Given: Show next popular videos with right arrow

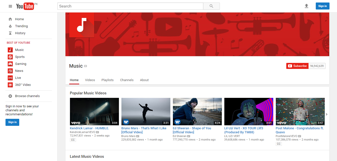Looking at the screenshot, I should coord(327,114).
